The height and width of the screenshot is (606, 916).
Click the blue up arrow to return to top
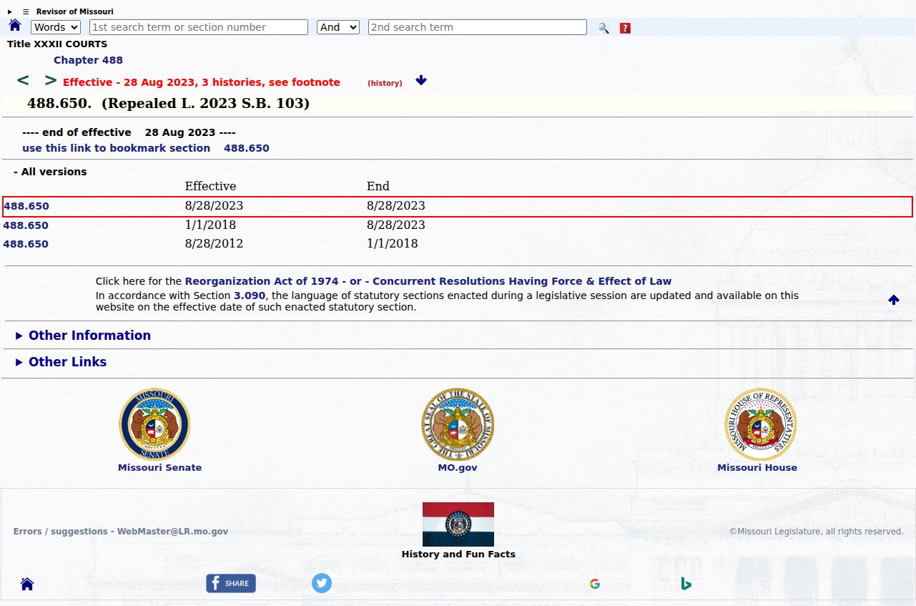coord(894,300)
